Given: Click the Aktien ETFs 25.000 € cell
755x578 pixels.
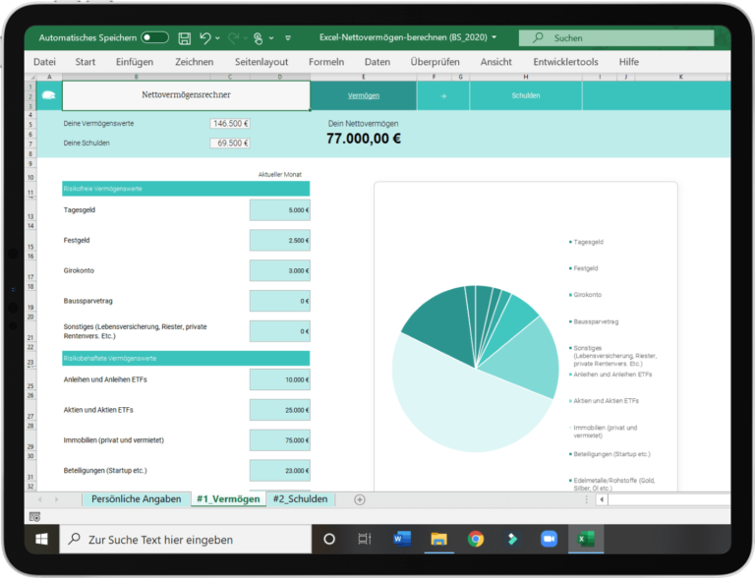Looking at the screenshot, I should tap(280, 410).
